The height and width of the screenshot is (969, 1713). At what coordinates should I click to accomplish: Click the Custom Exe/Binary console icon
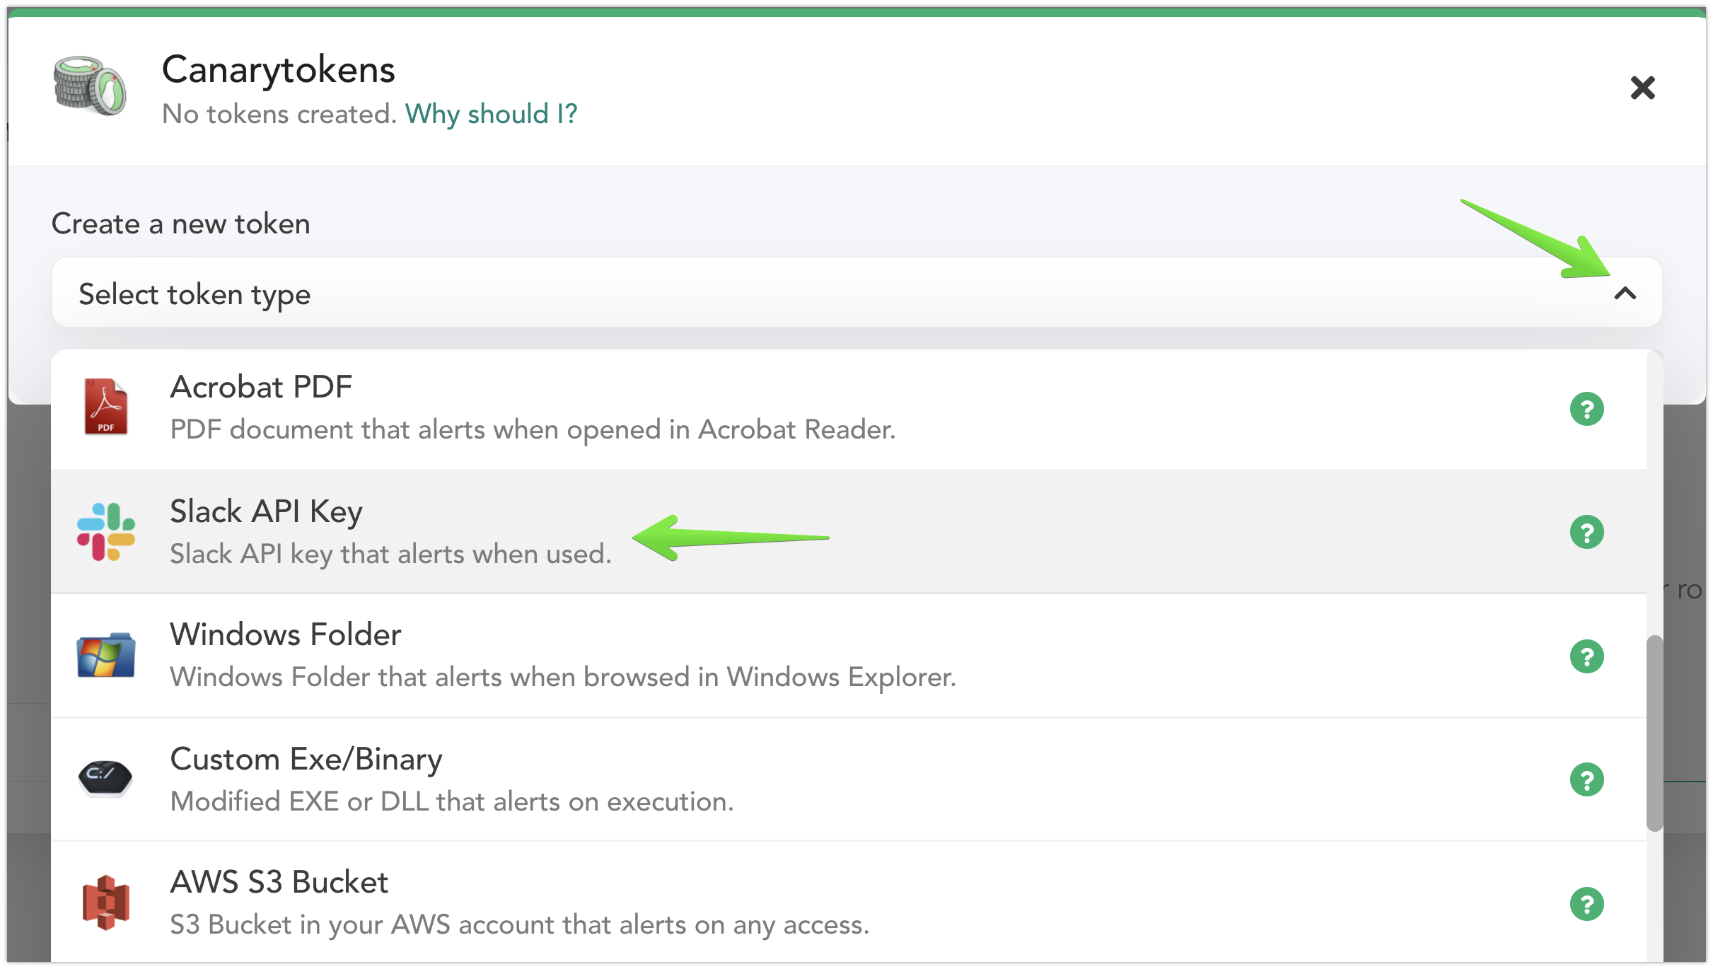(x=105, y=778)
